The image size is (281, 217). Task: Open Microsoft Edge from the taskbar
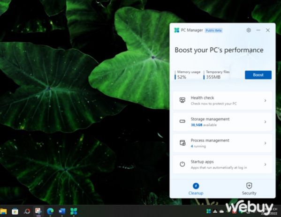tap(50, 211)
